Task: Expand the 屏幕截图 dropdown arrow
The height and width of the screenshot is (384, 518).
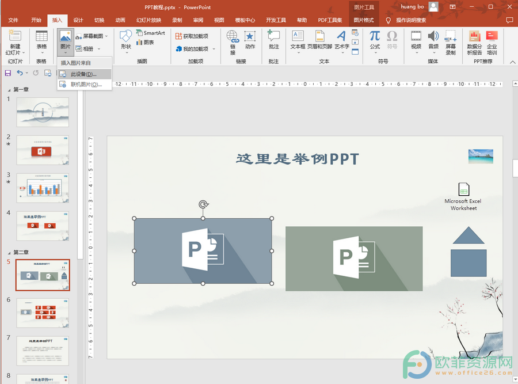Action: 106,36
